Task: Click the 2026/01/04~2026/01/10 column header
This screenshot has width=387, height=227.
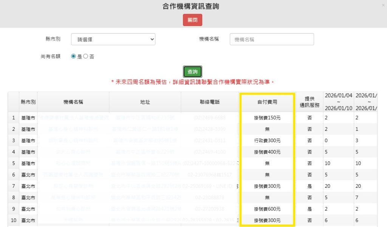Action: [x=338, y=102]
